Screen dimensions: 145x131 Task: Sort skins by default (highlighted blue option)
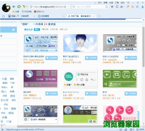click(37, 29)
